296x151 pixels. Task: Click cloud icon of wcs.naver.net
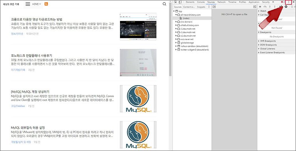178,39
